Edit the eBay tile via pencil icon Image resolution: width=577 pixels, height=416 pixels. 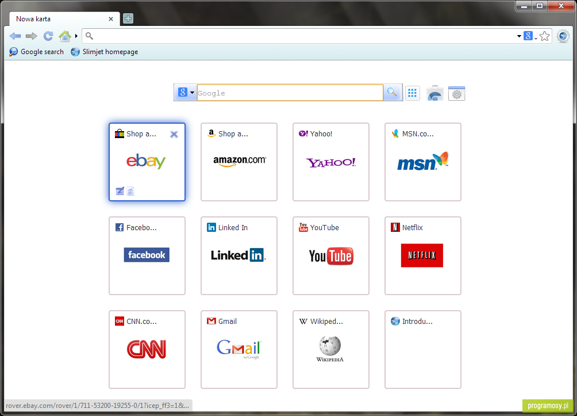(120, 191)
